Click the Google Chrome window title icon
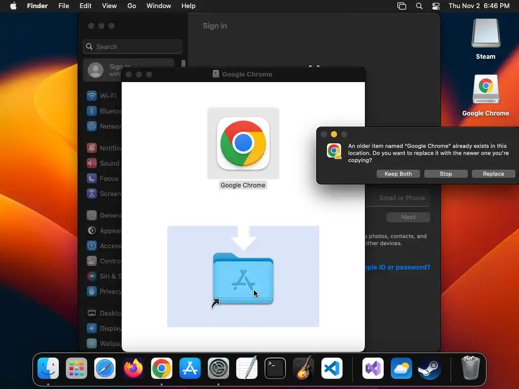Viewport: 519px width, 389px height. tap(216, 74)
